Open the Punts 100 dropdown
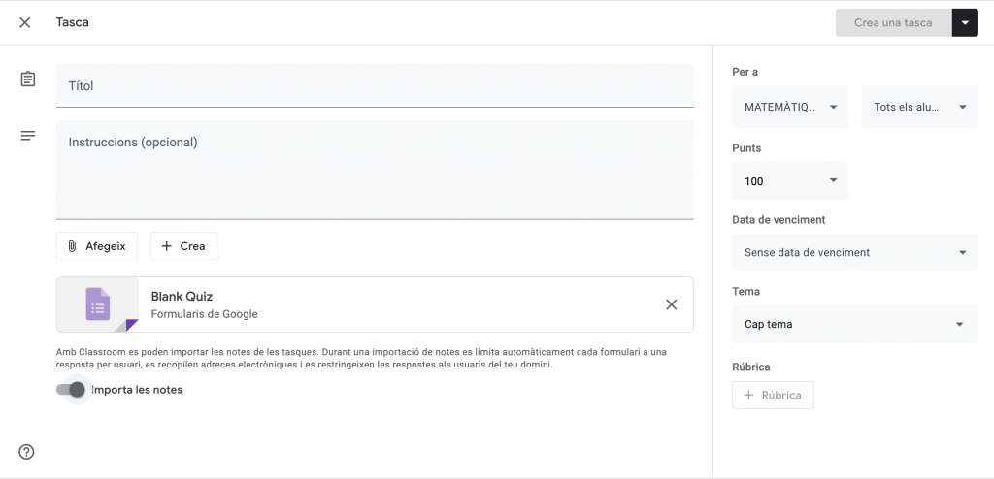Viewport: 994px width, 479px height. click(790, 181)
